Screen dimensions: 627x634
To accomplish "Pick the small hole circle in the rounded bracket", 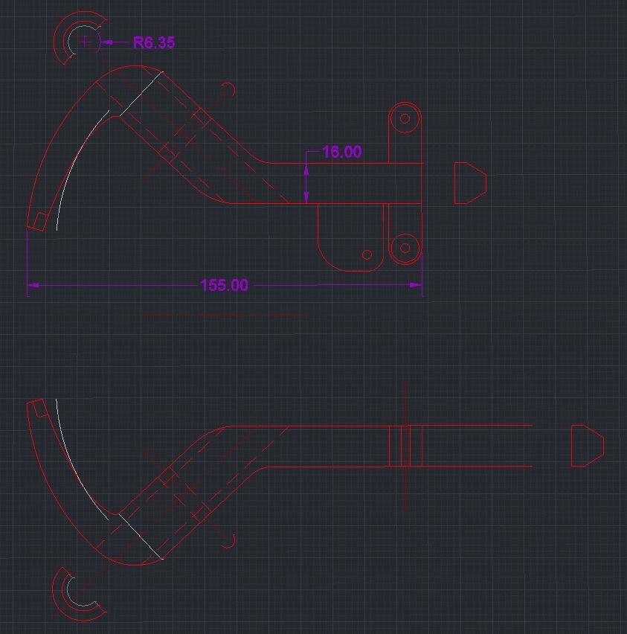I will (x=367, y=254).
